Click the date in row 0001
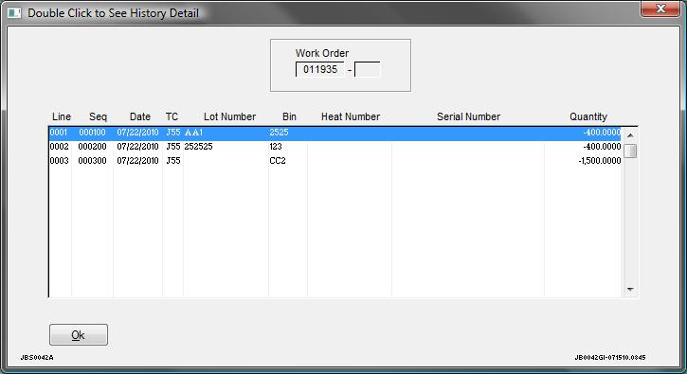This screenshot has width=687, height=374. tap(137, 133)
